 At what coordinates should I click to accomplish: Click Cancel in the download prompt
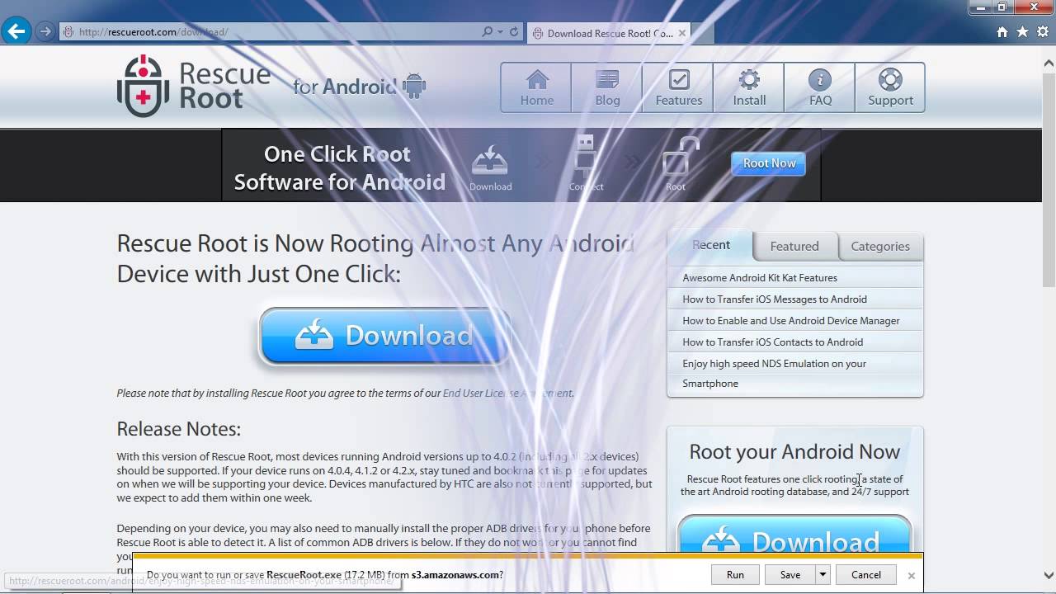[x=866, y=575]
